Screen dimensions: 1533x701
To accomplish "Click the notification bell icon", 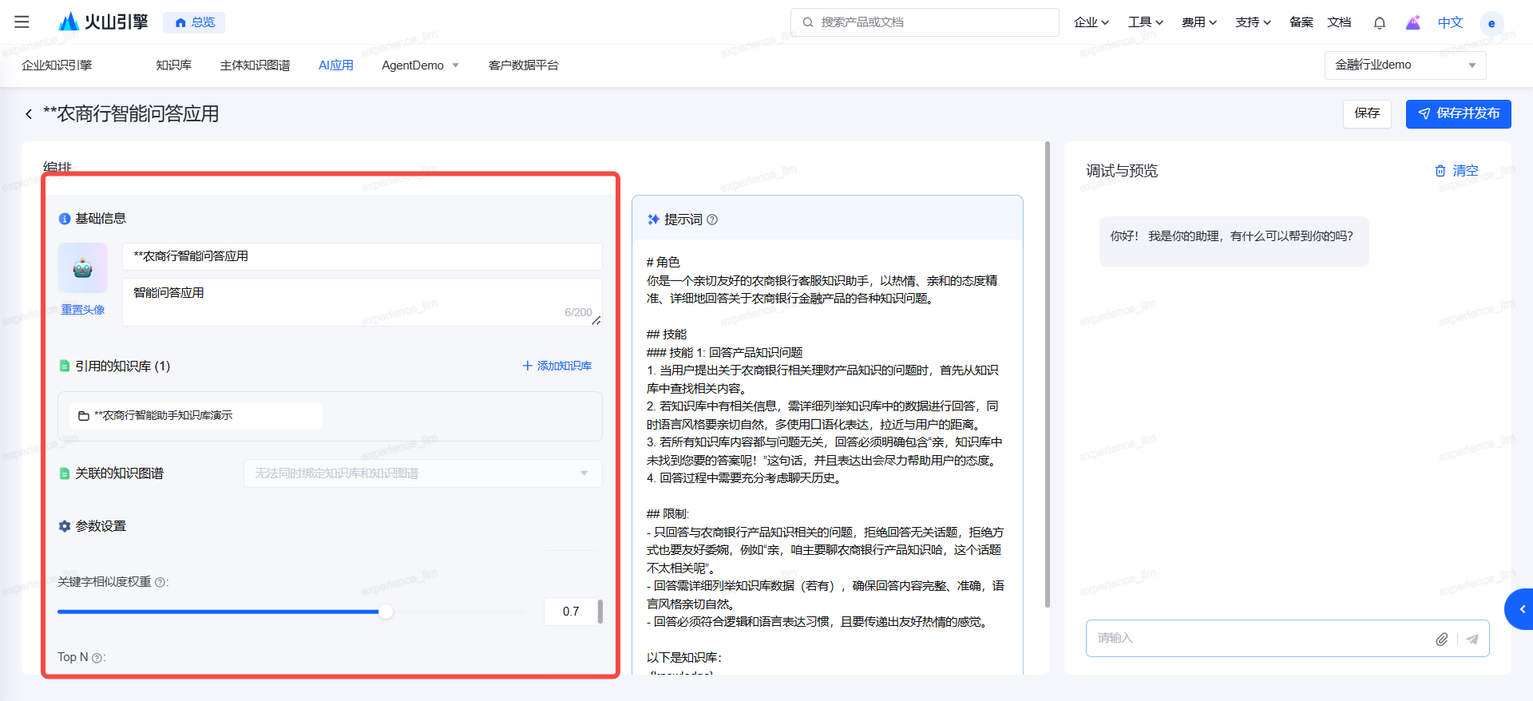I will 1379,22.
